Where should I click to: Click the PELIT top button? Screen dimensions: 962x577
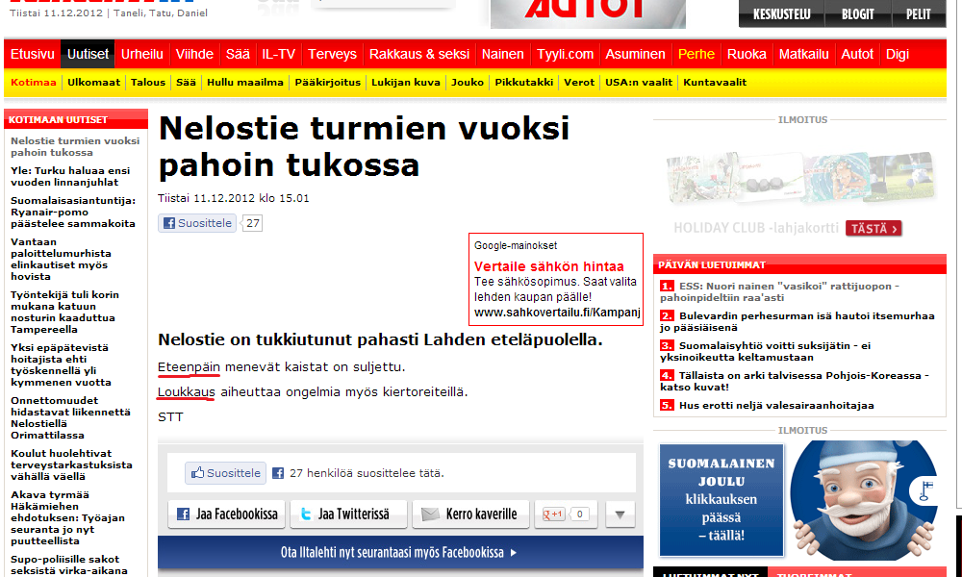[x=918, y=14]
